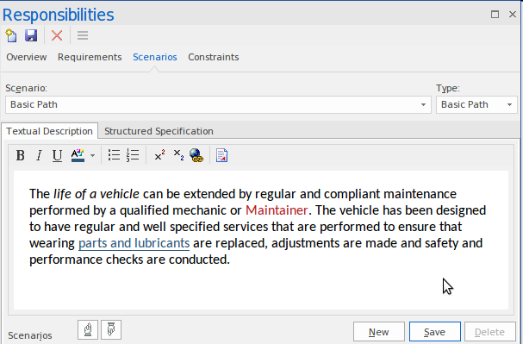
Task: Click the parts and lubricants hyperlink
Action: tap(134, 243)
